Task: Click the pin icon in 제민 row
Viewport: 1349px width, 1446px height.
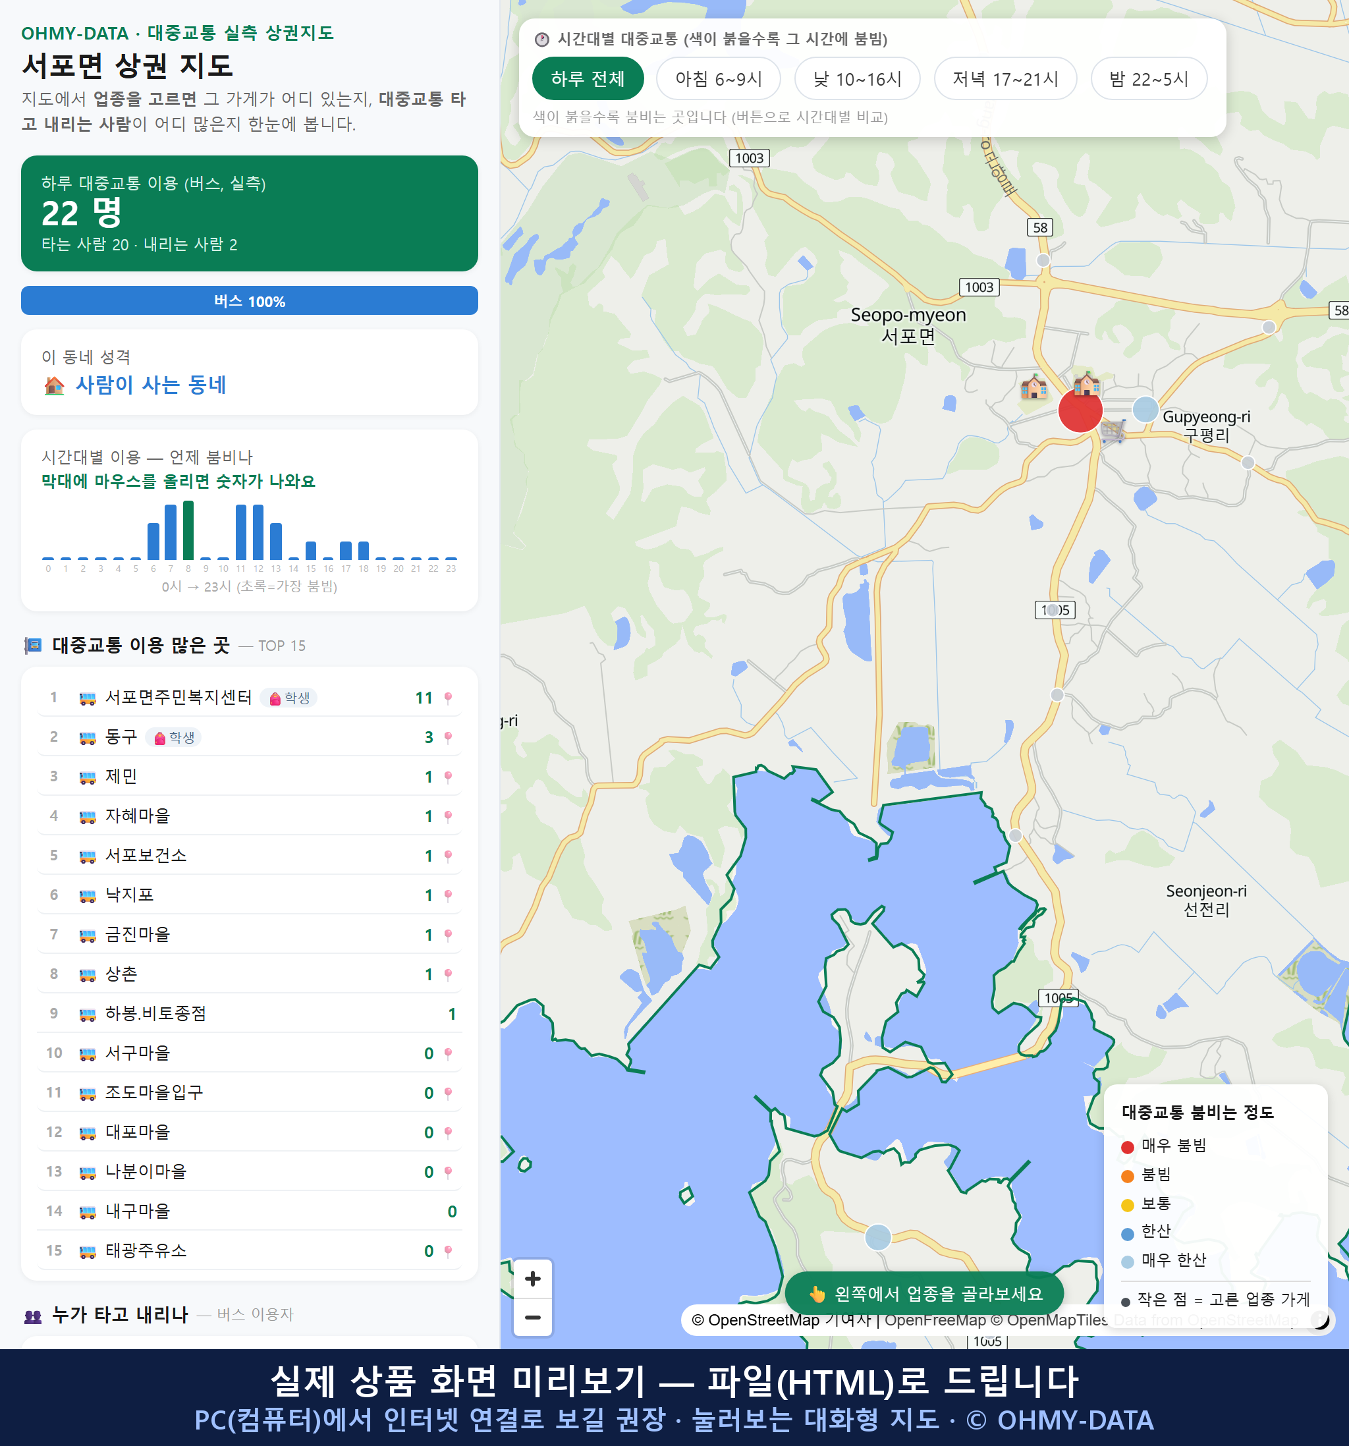Action: tap(448, 777)
